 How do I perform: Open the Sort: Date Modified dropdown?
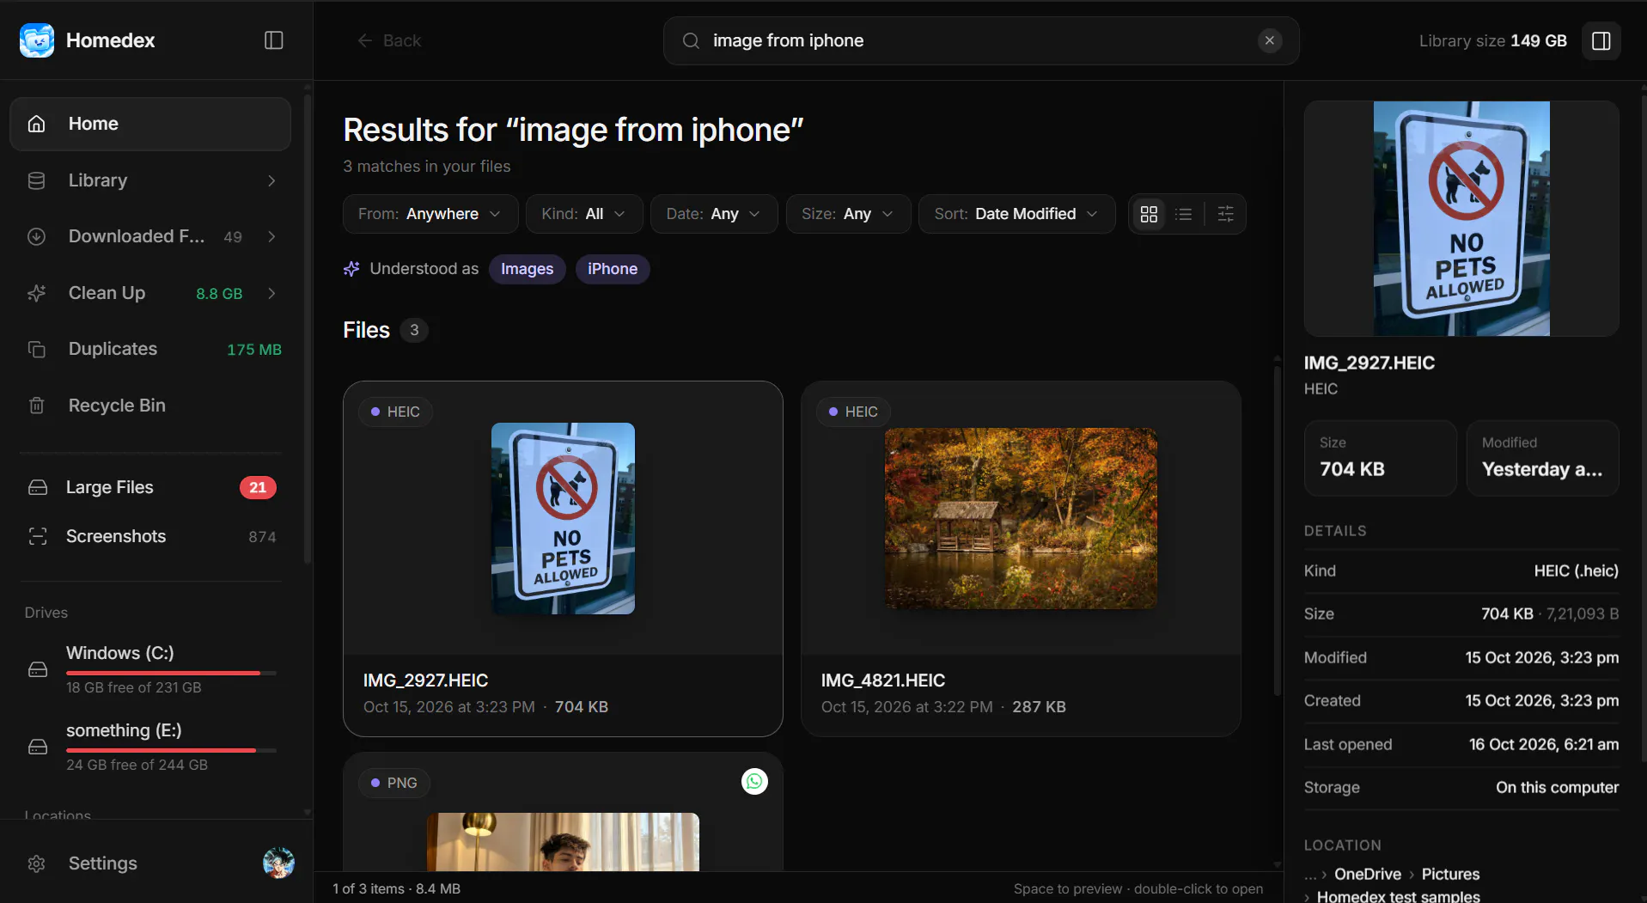click(x=1016, y=214)
